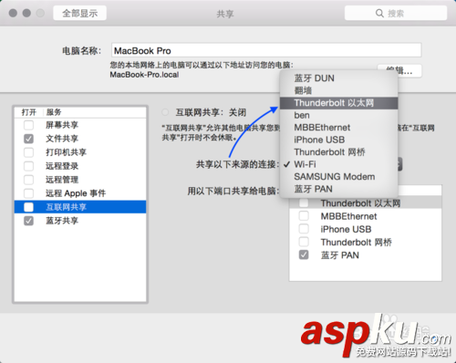Check MBBEthernet in port list
456x363 pixels.
click(304, 216)
